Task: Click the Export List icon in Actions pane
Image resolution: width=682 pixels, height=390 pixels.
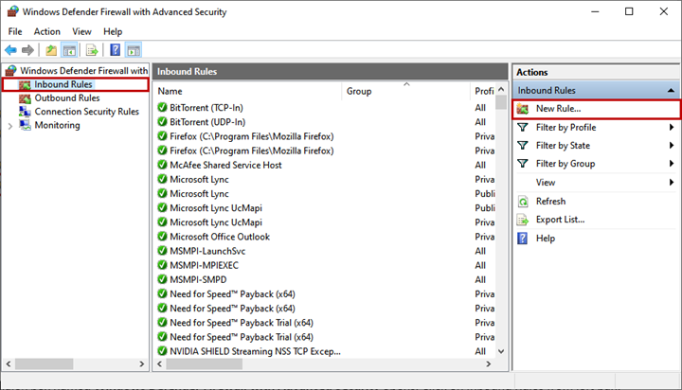Action: [522, 220]
